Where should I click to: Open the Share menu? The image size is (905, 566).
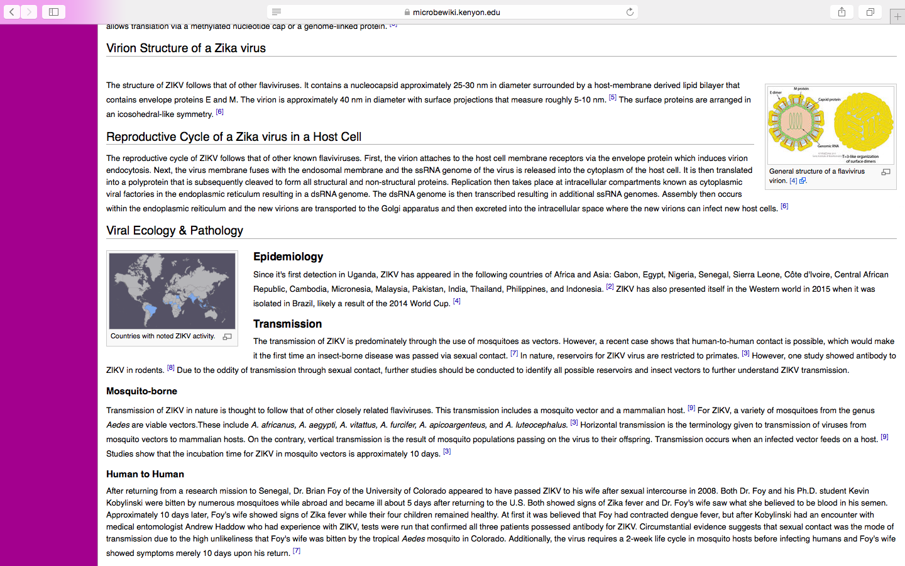click(x=842, y=12)
